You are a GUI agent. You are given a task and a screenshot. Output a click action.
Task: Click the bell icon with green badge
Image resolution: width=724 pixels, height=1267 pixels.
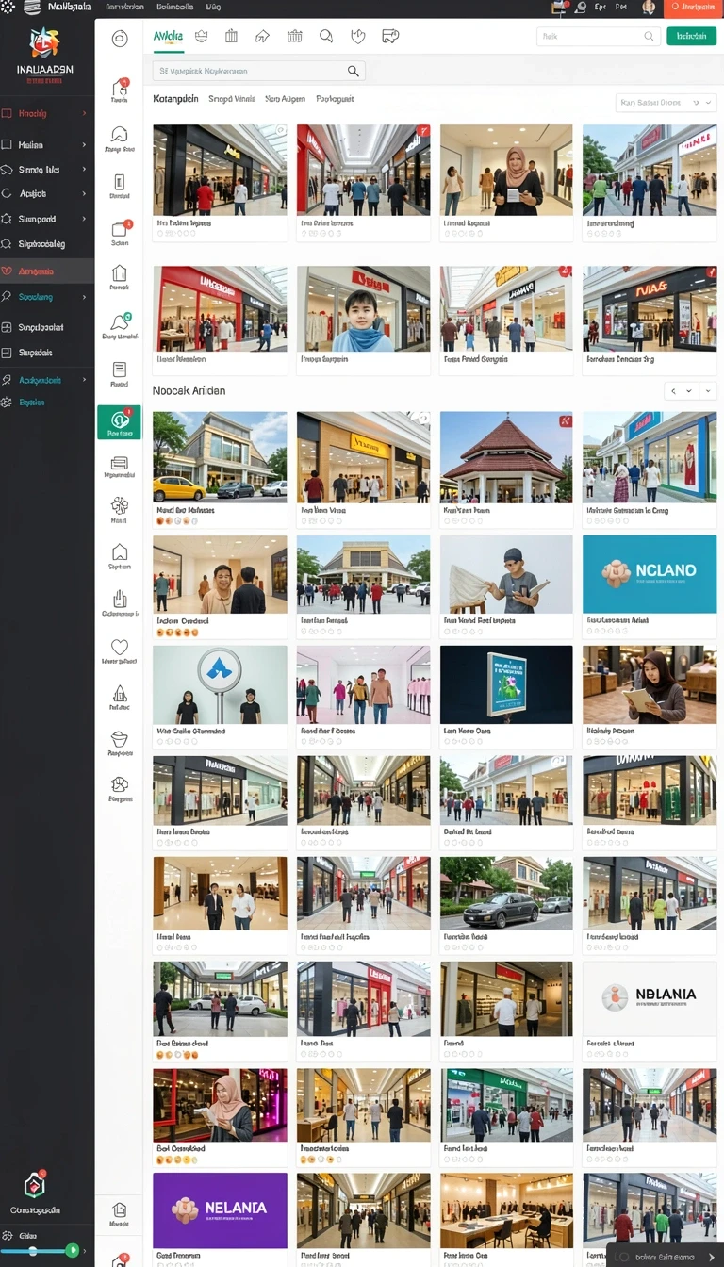point(120,322)
